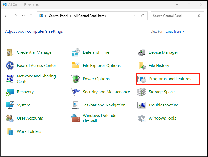Screen dimensions: 208x157
Task: Open Taskbar and Navigation link
Action: click(x=104, y=105)
